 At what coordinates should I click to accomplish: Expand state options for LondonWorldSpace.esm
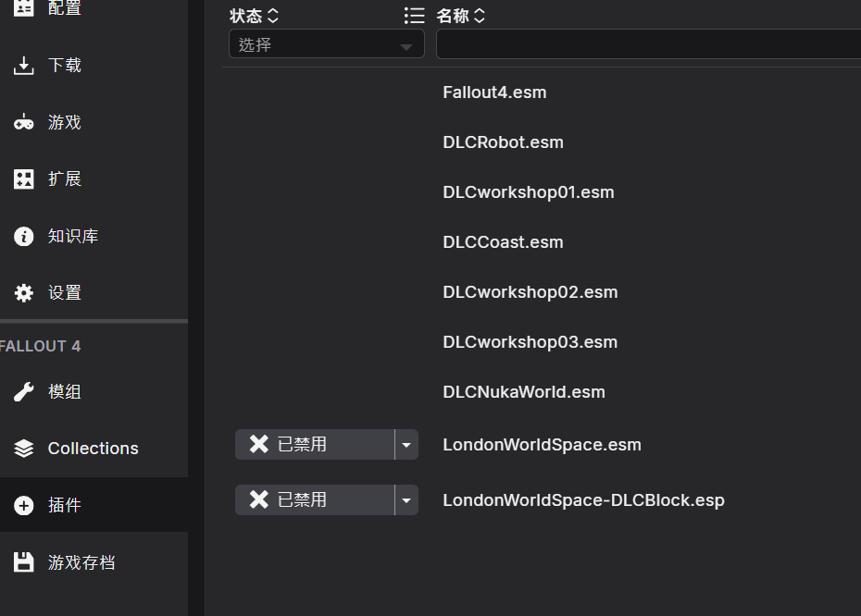tap(406, 444)
